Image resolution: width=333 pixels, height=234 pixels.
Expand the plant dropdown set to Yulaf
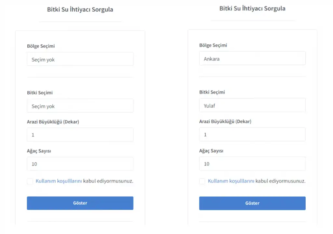[252, 105]
